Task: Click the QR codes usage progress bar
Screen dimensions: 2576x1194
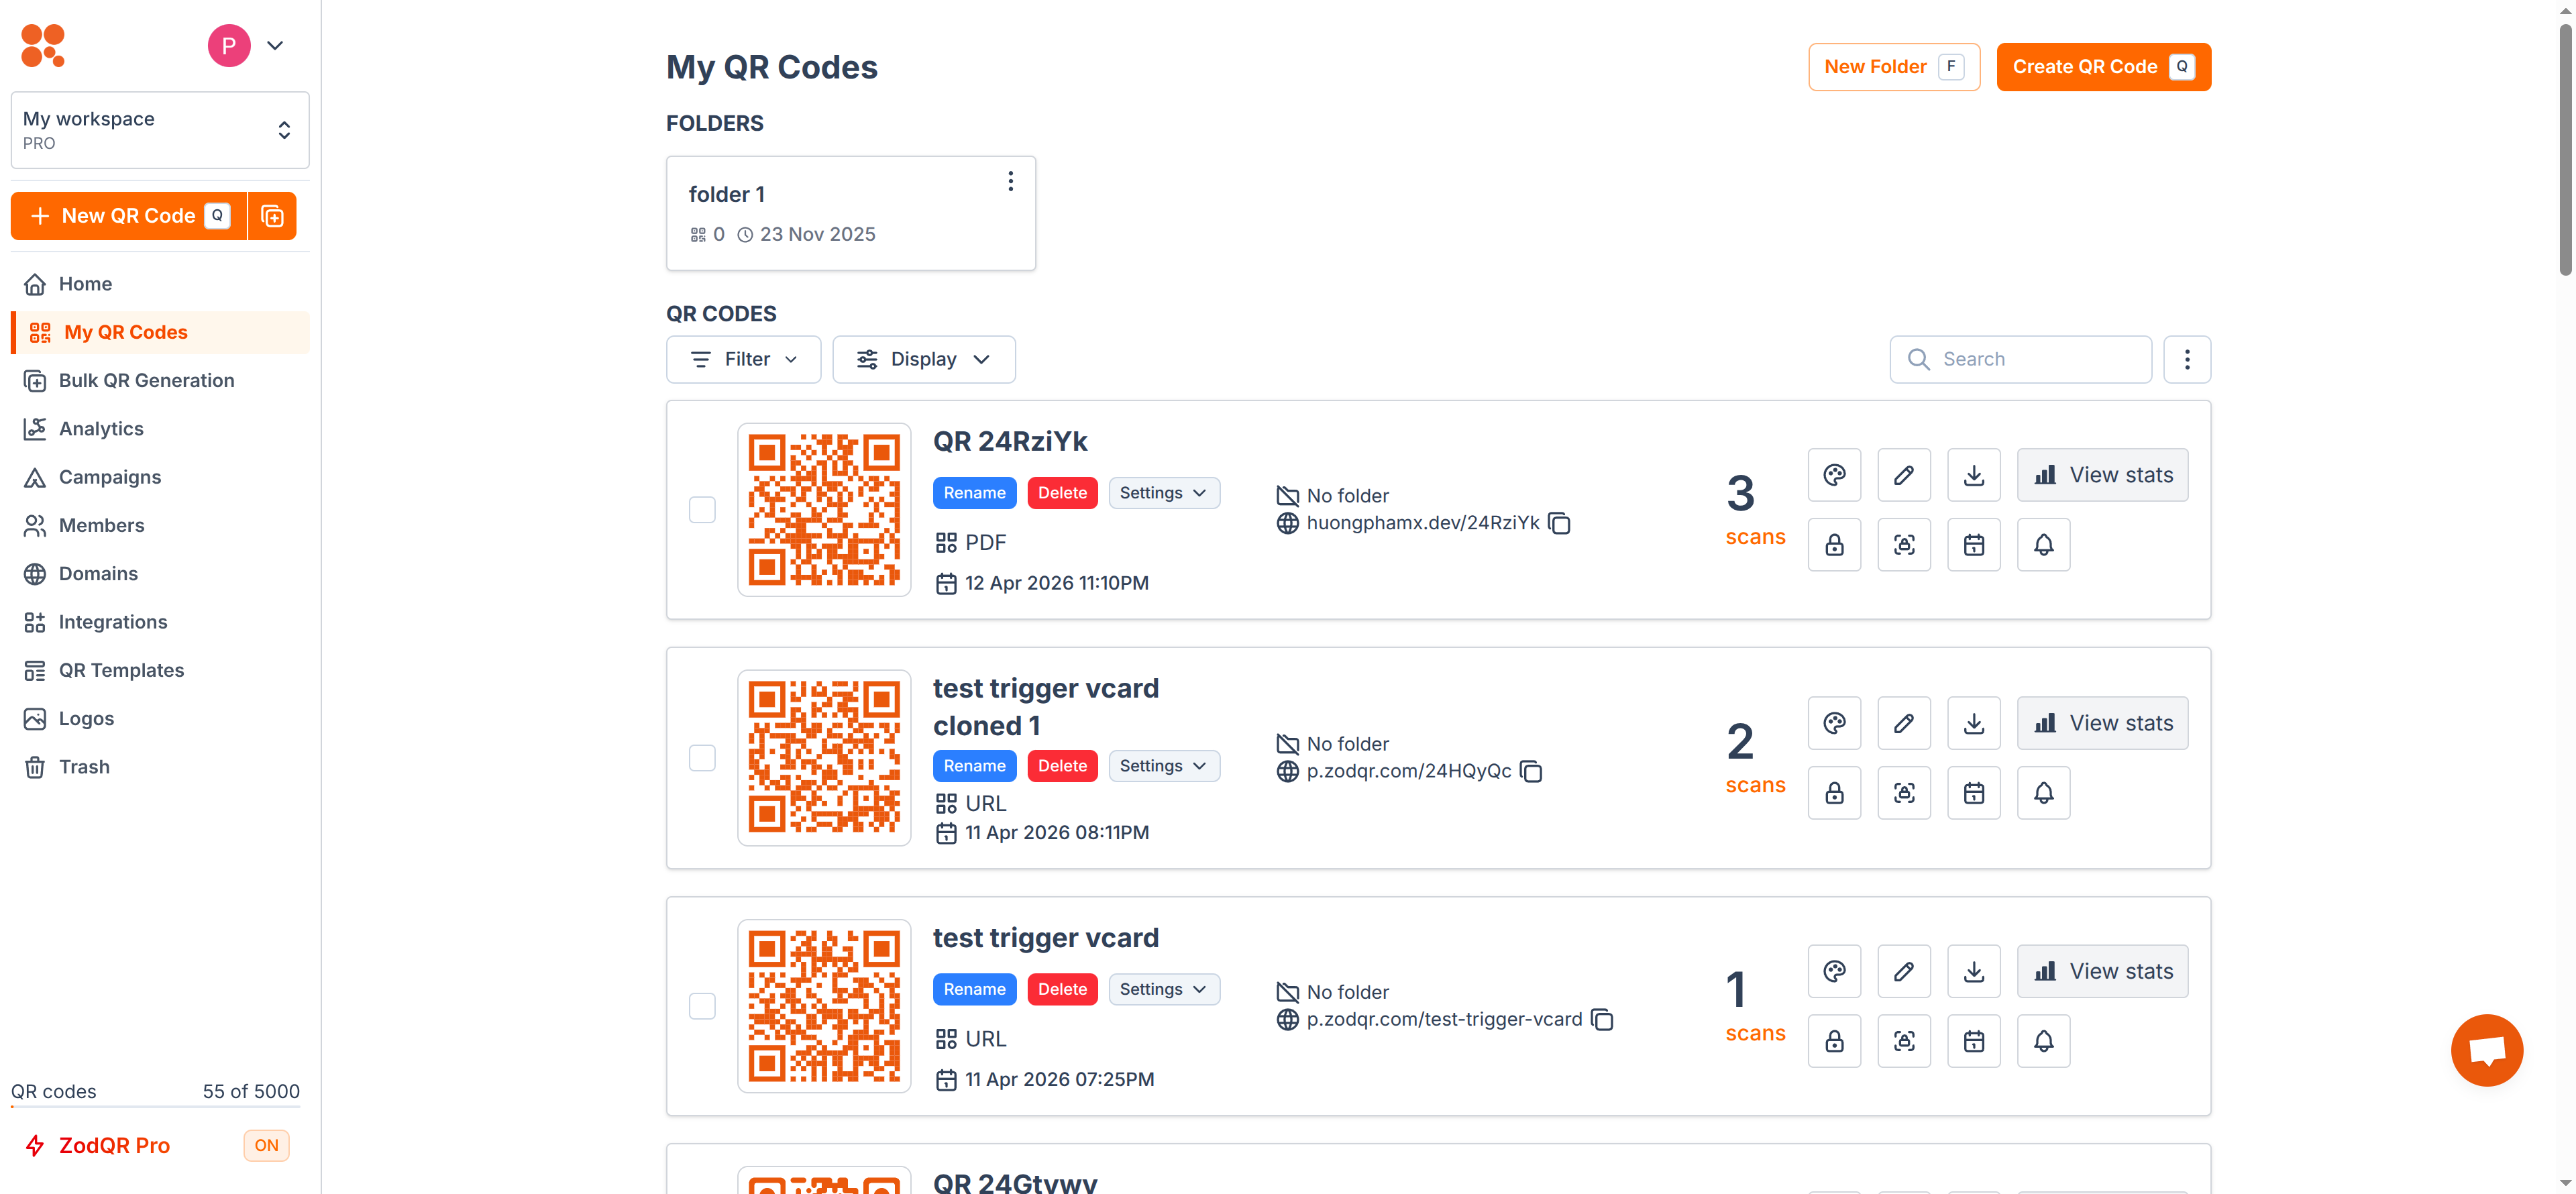Action: [x=155, y=1107]
